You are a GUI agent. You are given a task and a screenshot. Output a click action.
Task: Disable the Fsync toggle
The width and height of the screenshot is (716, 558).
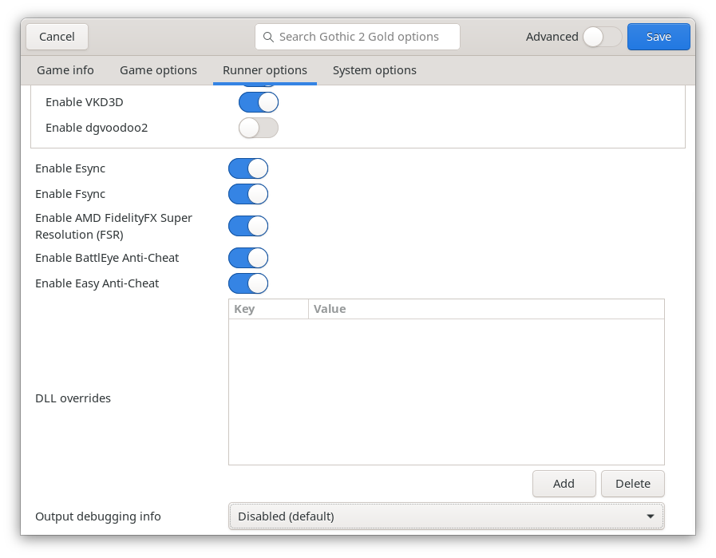248,194
